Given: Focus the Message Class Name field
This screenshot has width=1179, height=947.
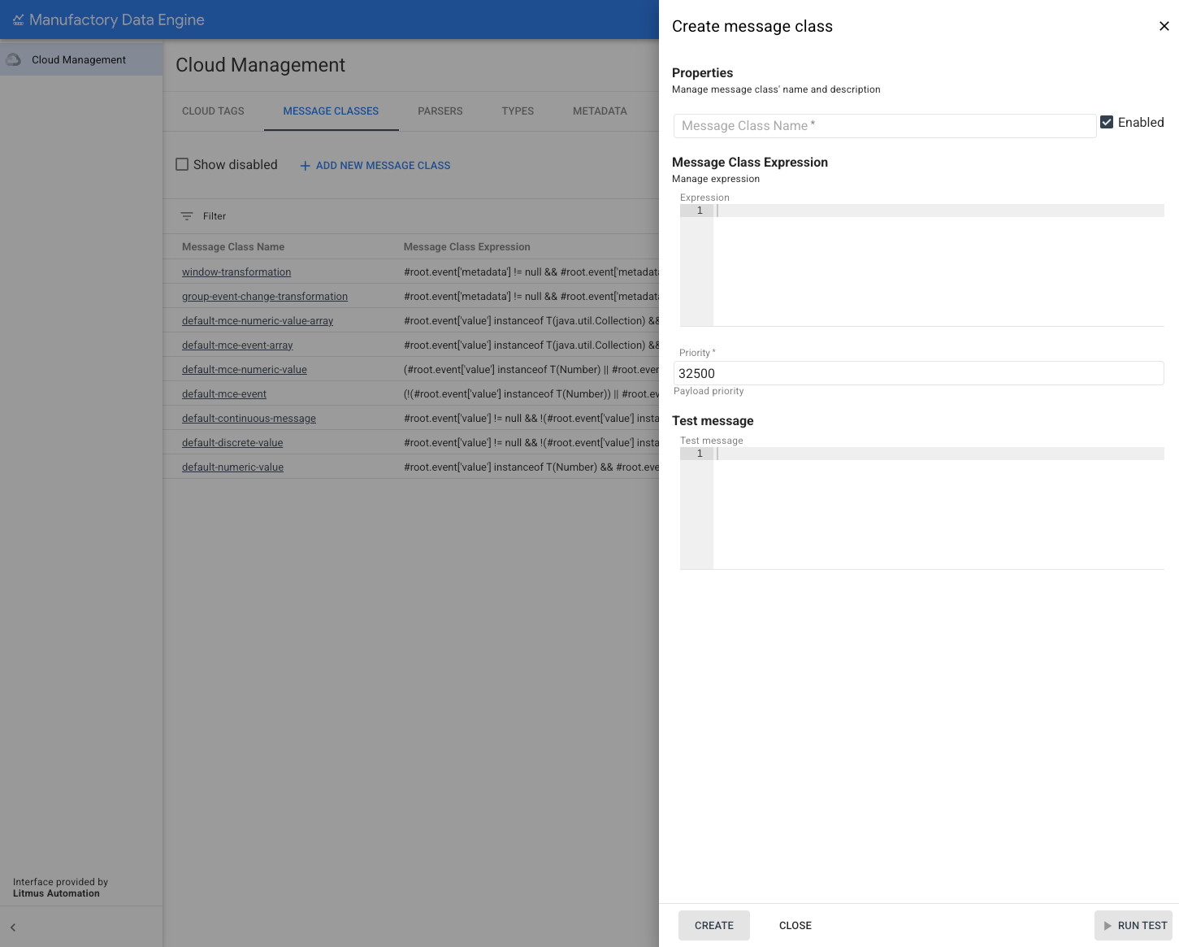Looking at the screenshot, I should (x=884, y=126).
